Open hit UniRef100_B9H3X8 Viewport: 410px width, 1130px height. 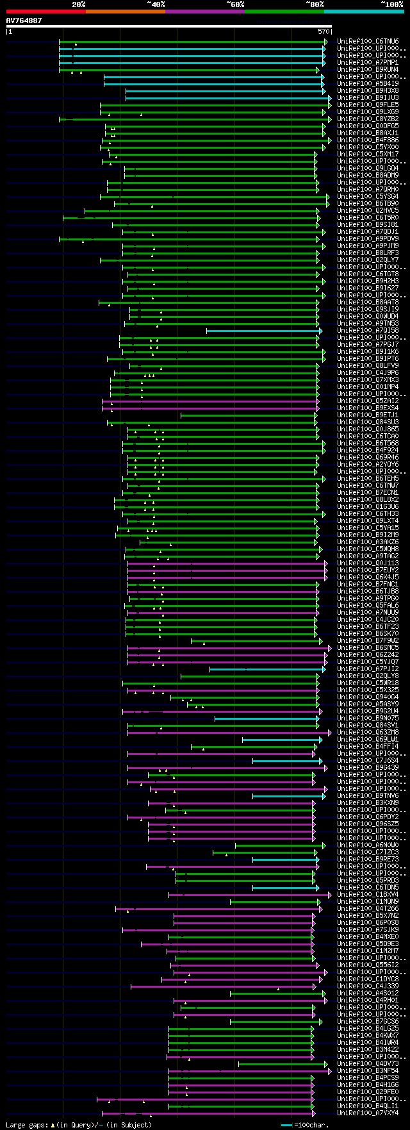[x=368, y=90]
